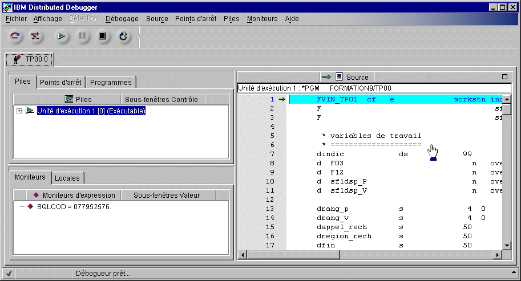The image size is (521, 281).
Task: Click the Moniteurs d'expression column header
Action: pyautogui.click(x=74, y=195)
